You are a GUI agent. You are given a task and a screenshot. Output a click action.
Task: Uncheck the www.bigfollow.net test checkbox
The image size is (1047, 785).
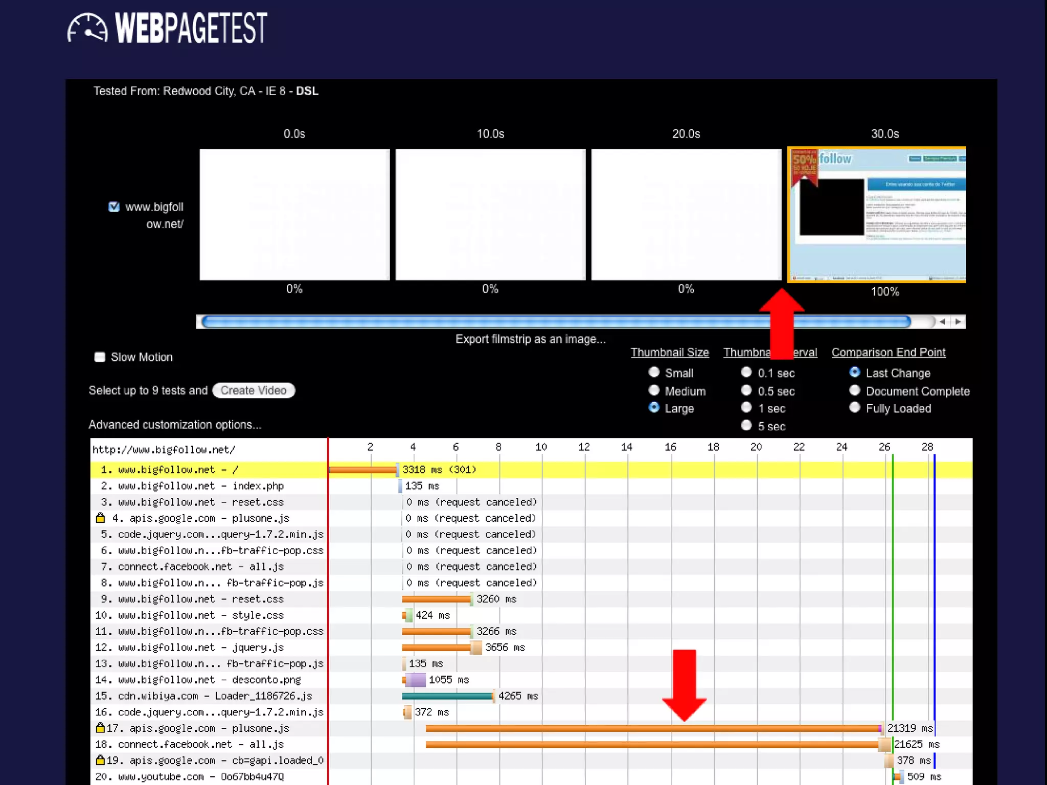pyautogui.click(x=114, y=207)
